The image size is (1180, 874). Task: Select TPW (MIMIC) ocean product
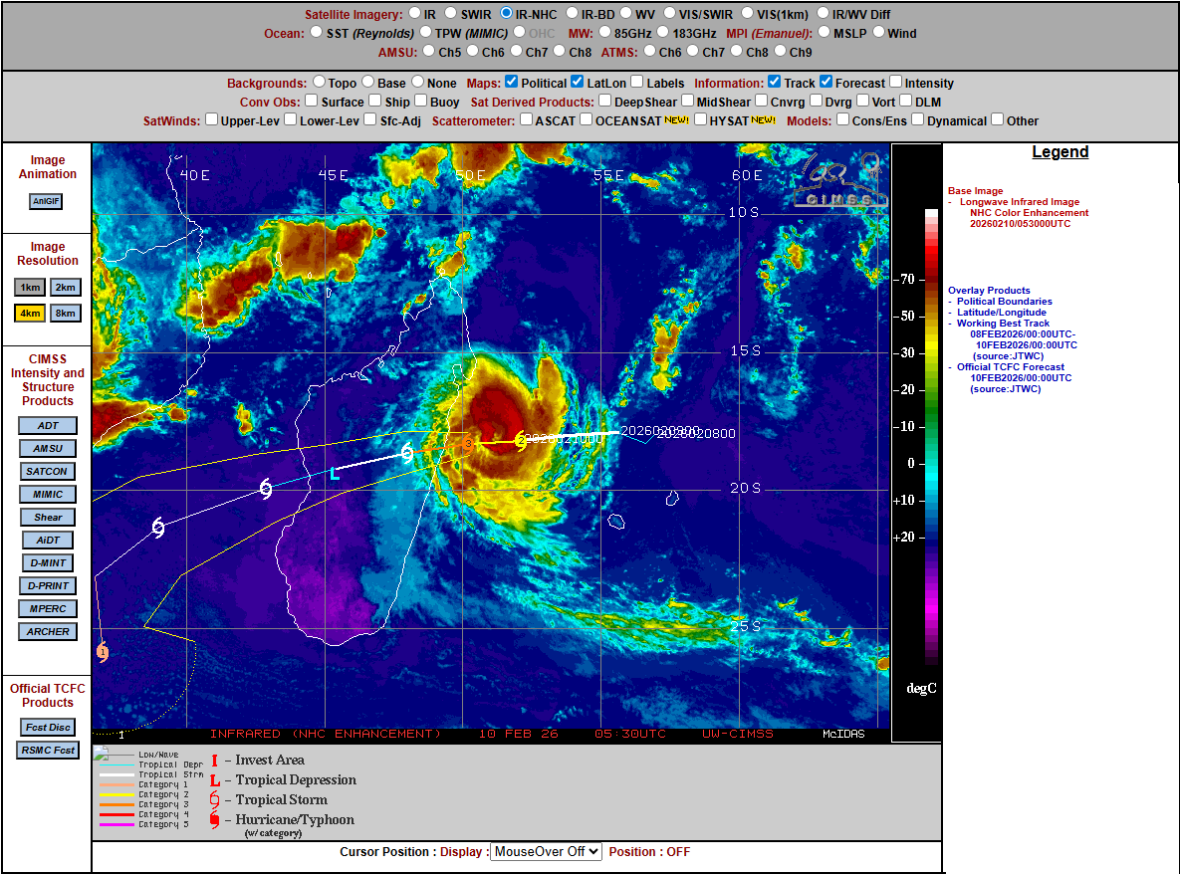click(426, 32)
